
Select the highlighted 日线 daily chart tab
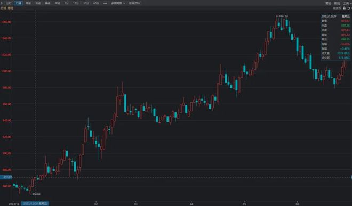click(x=19, y=3)
